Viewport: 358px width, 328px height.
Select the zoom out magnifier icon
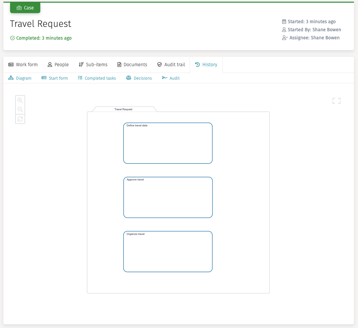coord(20,109)
